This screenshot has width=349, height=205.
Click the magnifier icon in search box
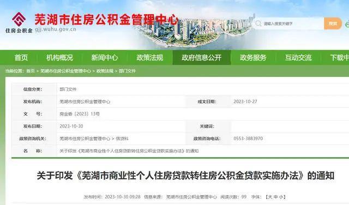point(258,23)
